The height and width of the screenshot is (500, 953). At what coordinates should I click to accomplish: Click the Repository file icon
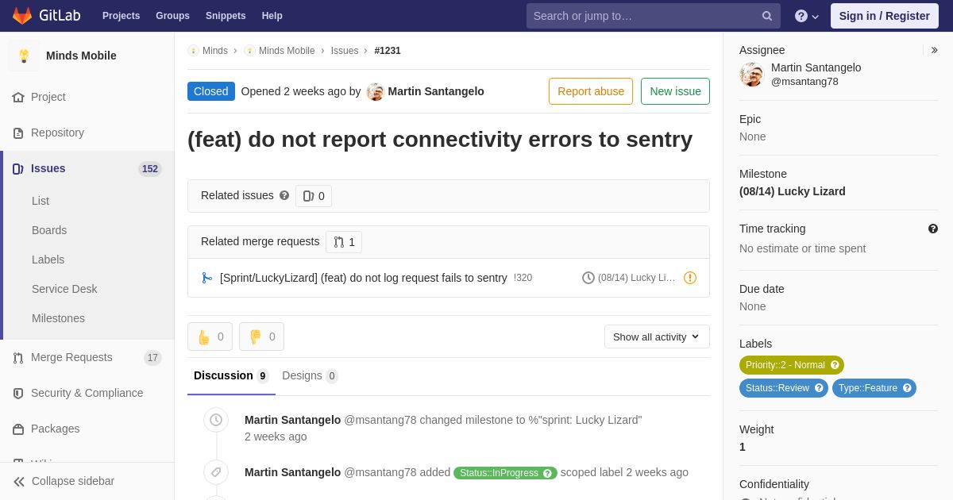[x=18, y=133]
